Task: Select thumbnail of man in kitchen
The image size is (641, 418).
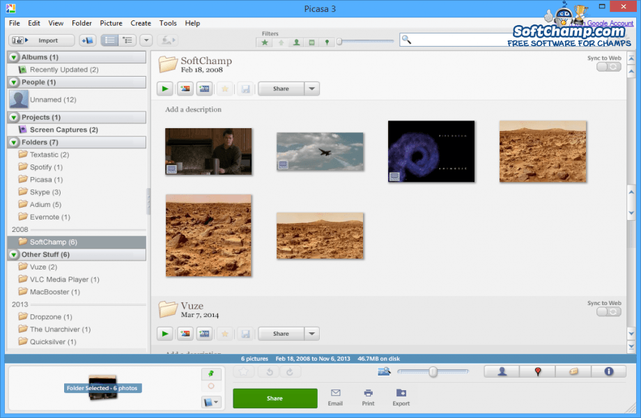Action: pos(208,152)
